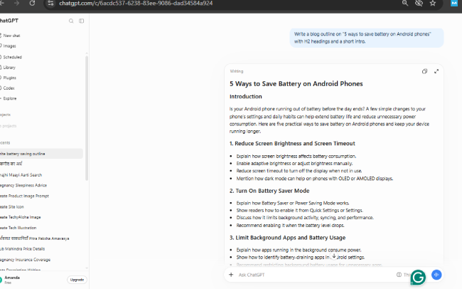Open browser zoom magnifier icon in address bar
This screenshot has height=289, width=462.
click(x=405, y=4)
